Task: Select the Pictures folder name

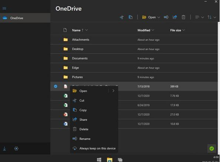Action: point(77,77)
